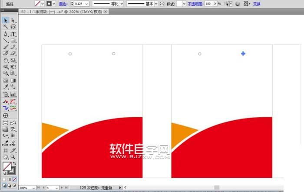Reset to default fill and stroke
The width and height of the screenshot is (304, 192).
coord(4,173)
